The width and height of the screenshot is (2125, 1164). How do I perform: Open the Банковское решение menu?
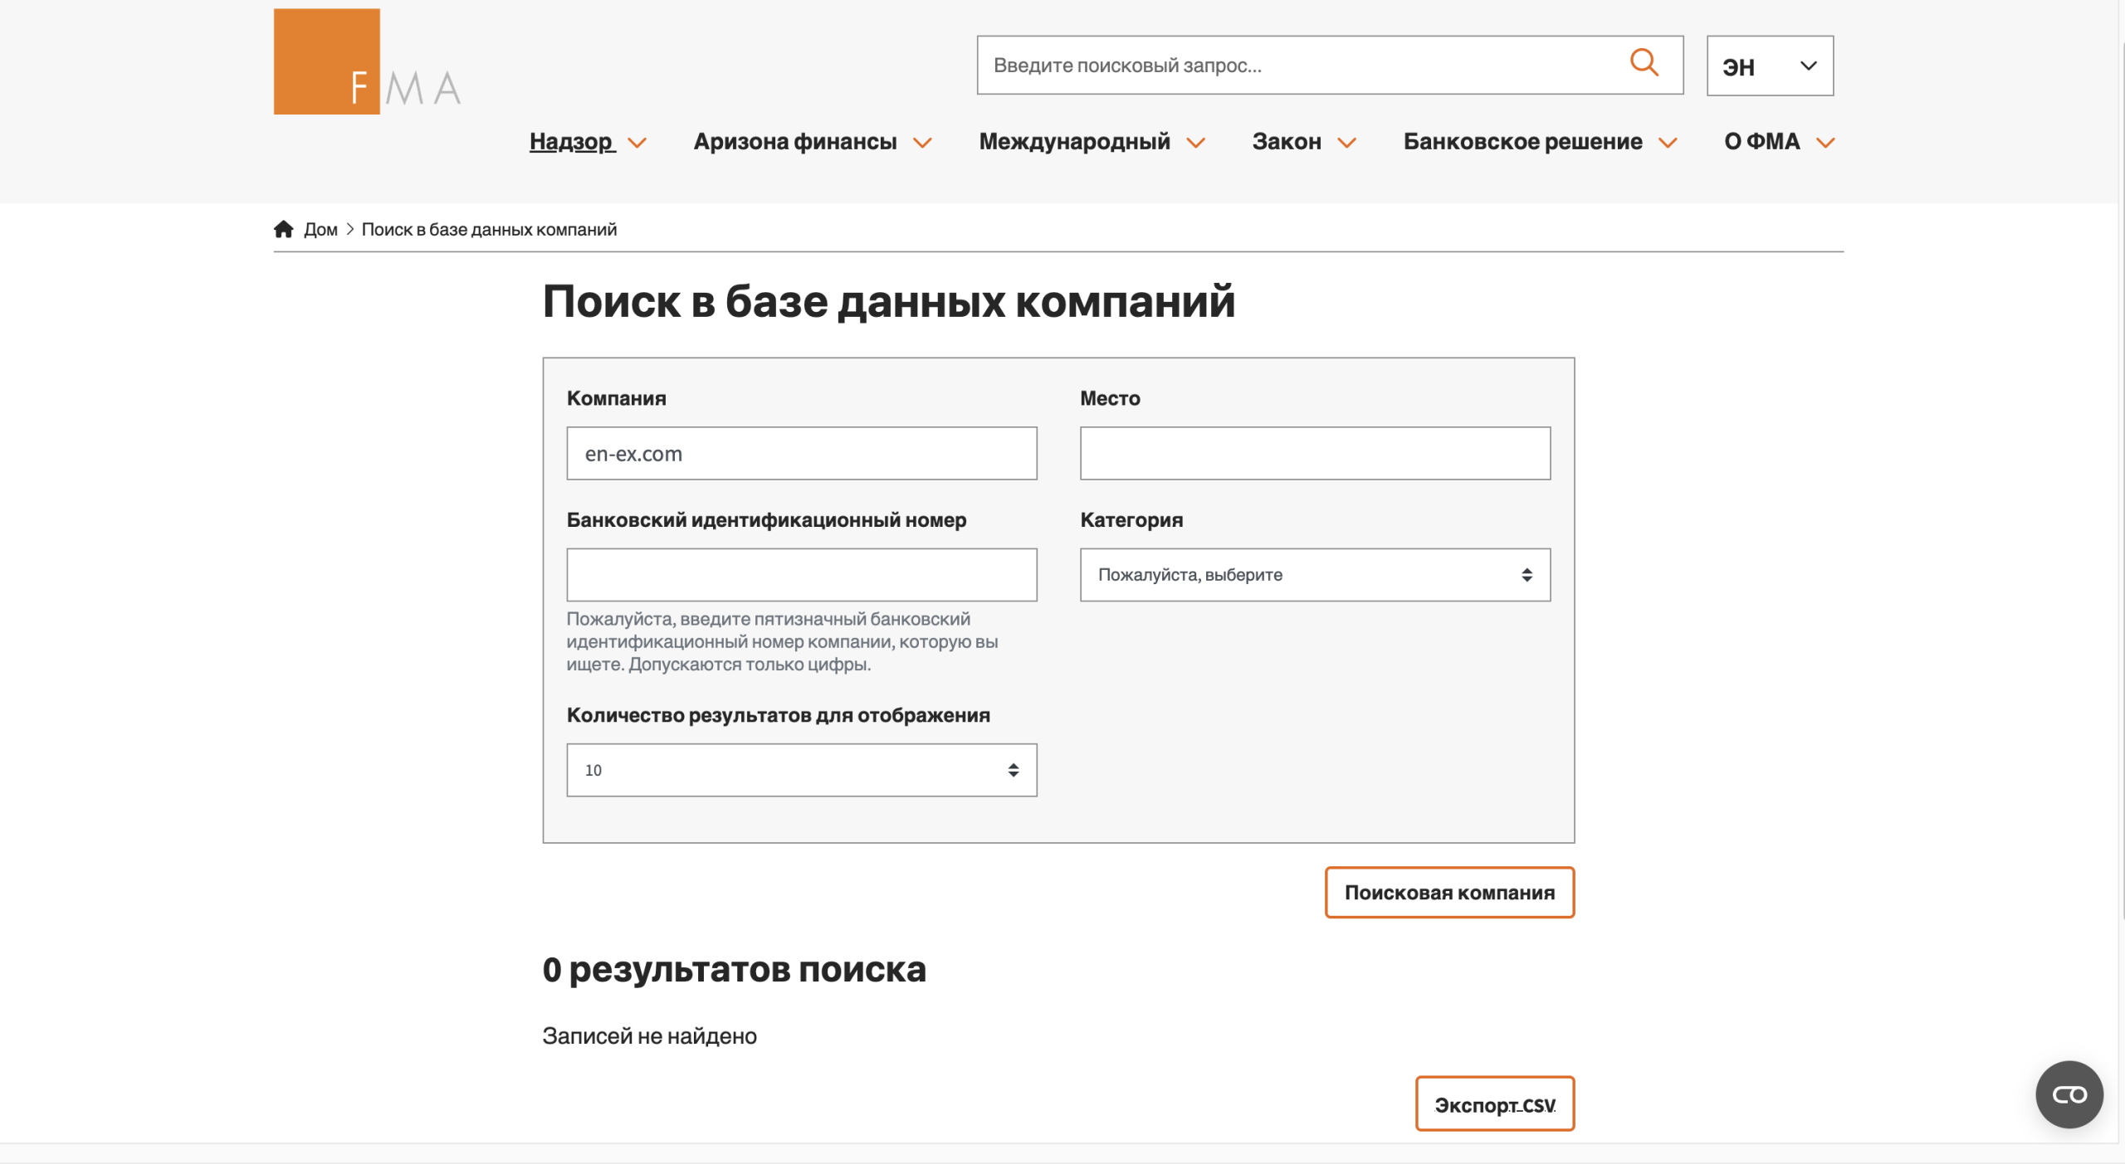(1540, 142)
